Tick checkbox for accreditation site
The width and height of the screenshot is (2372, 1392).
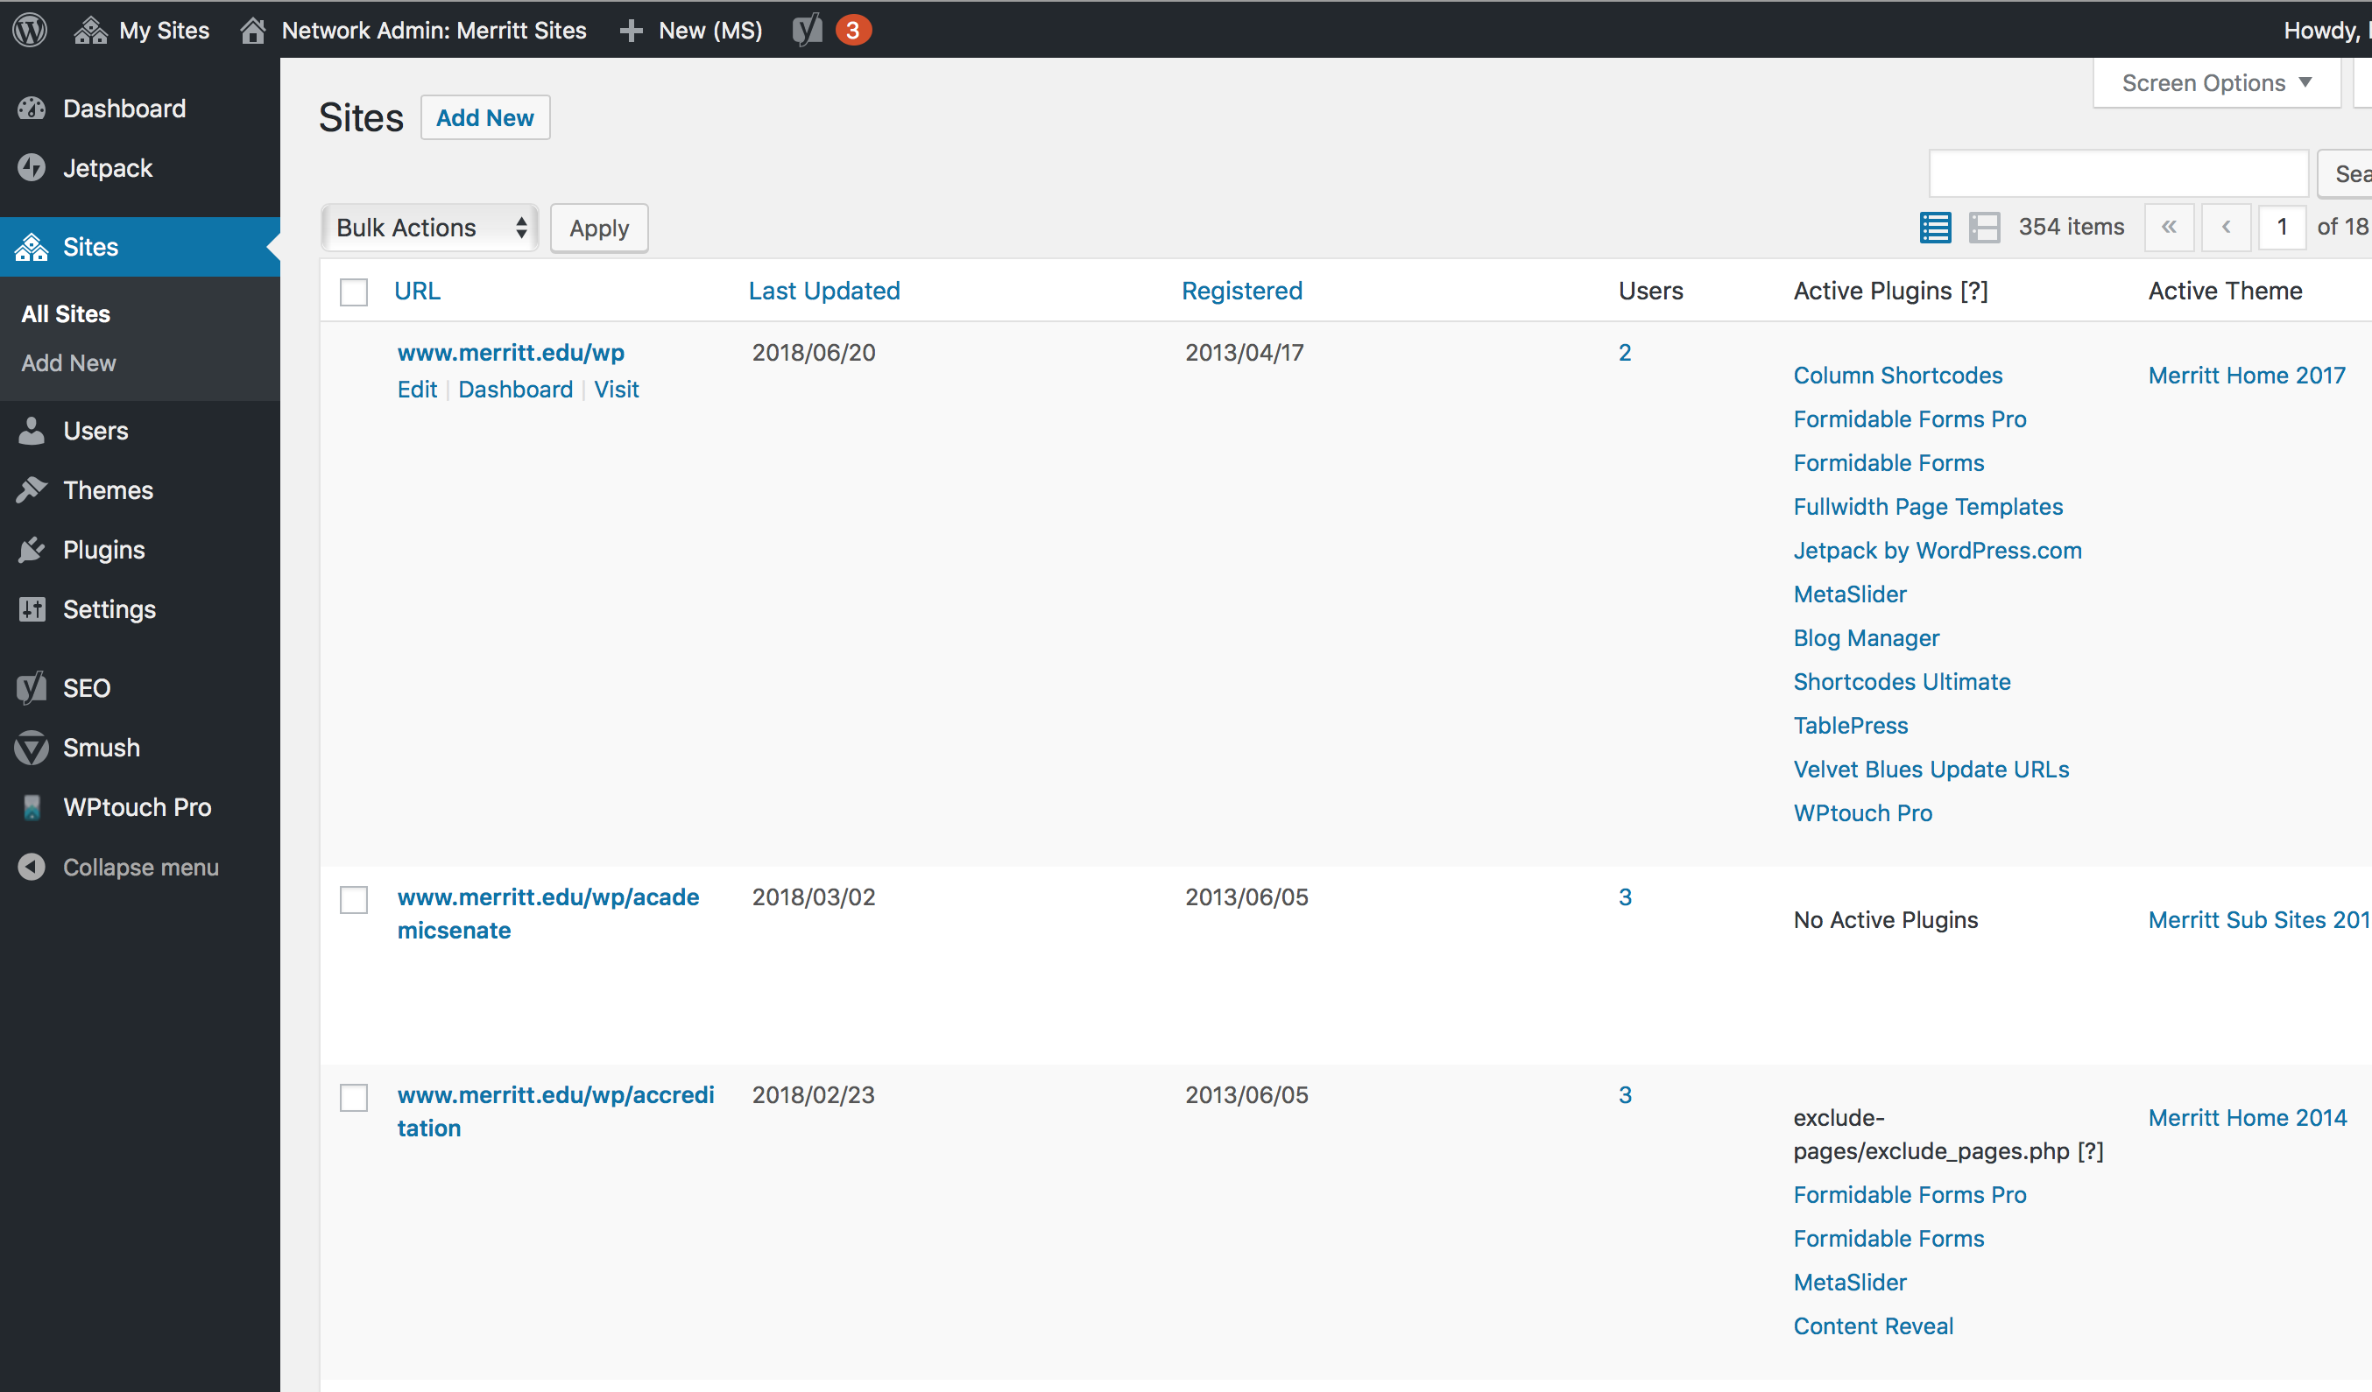pos(354,1098)
